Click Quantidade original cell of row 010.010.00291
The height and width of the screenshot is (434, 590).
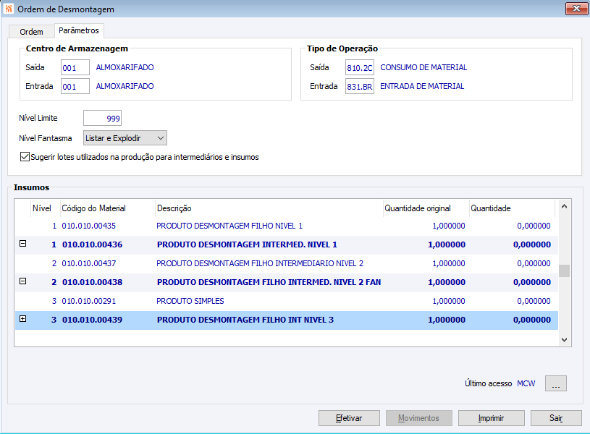pos(449,301)
